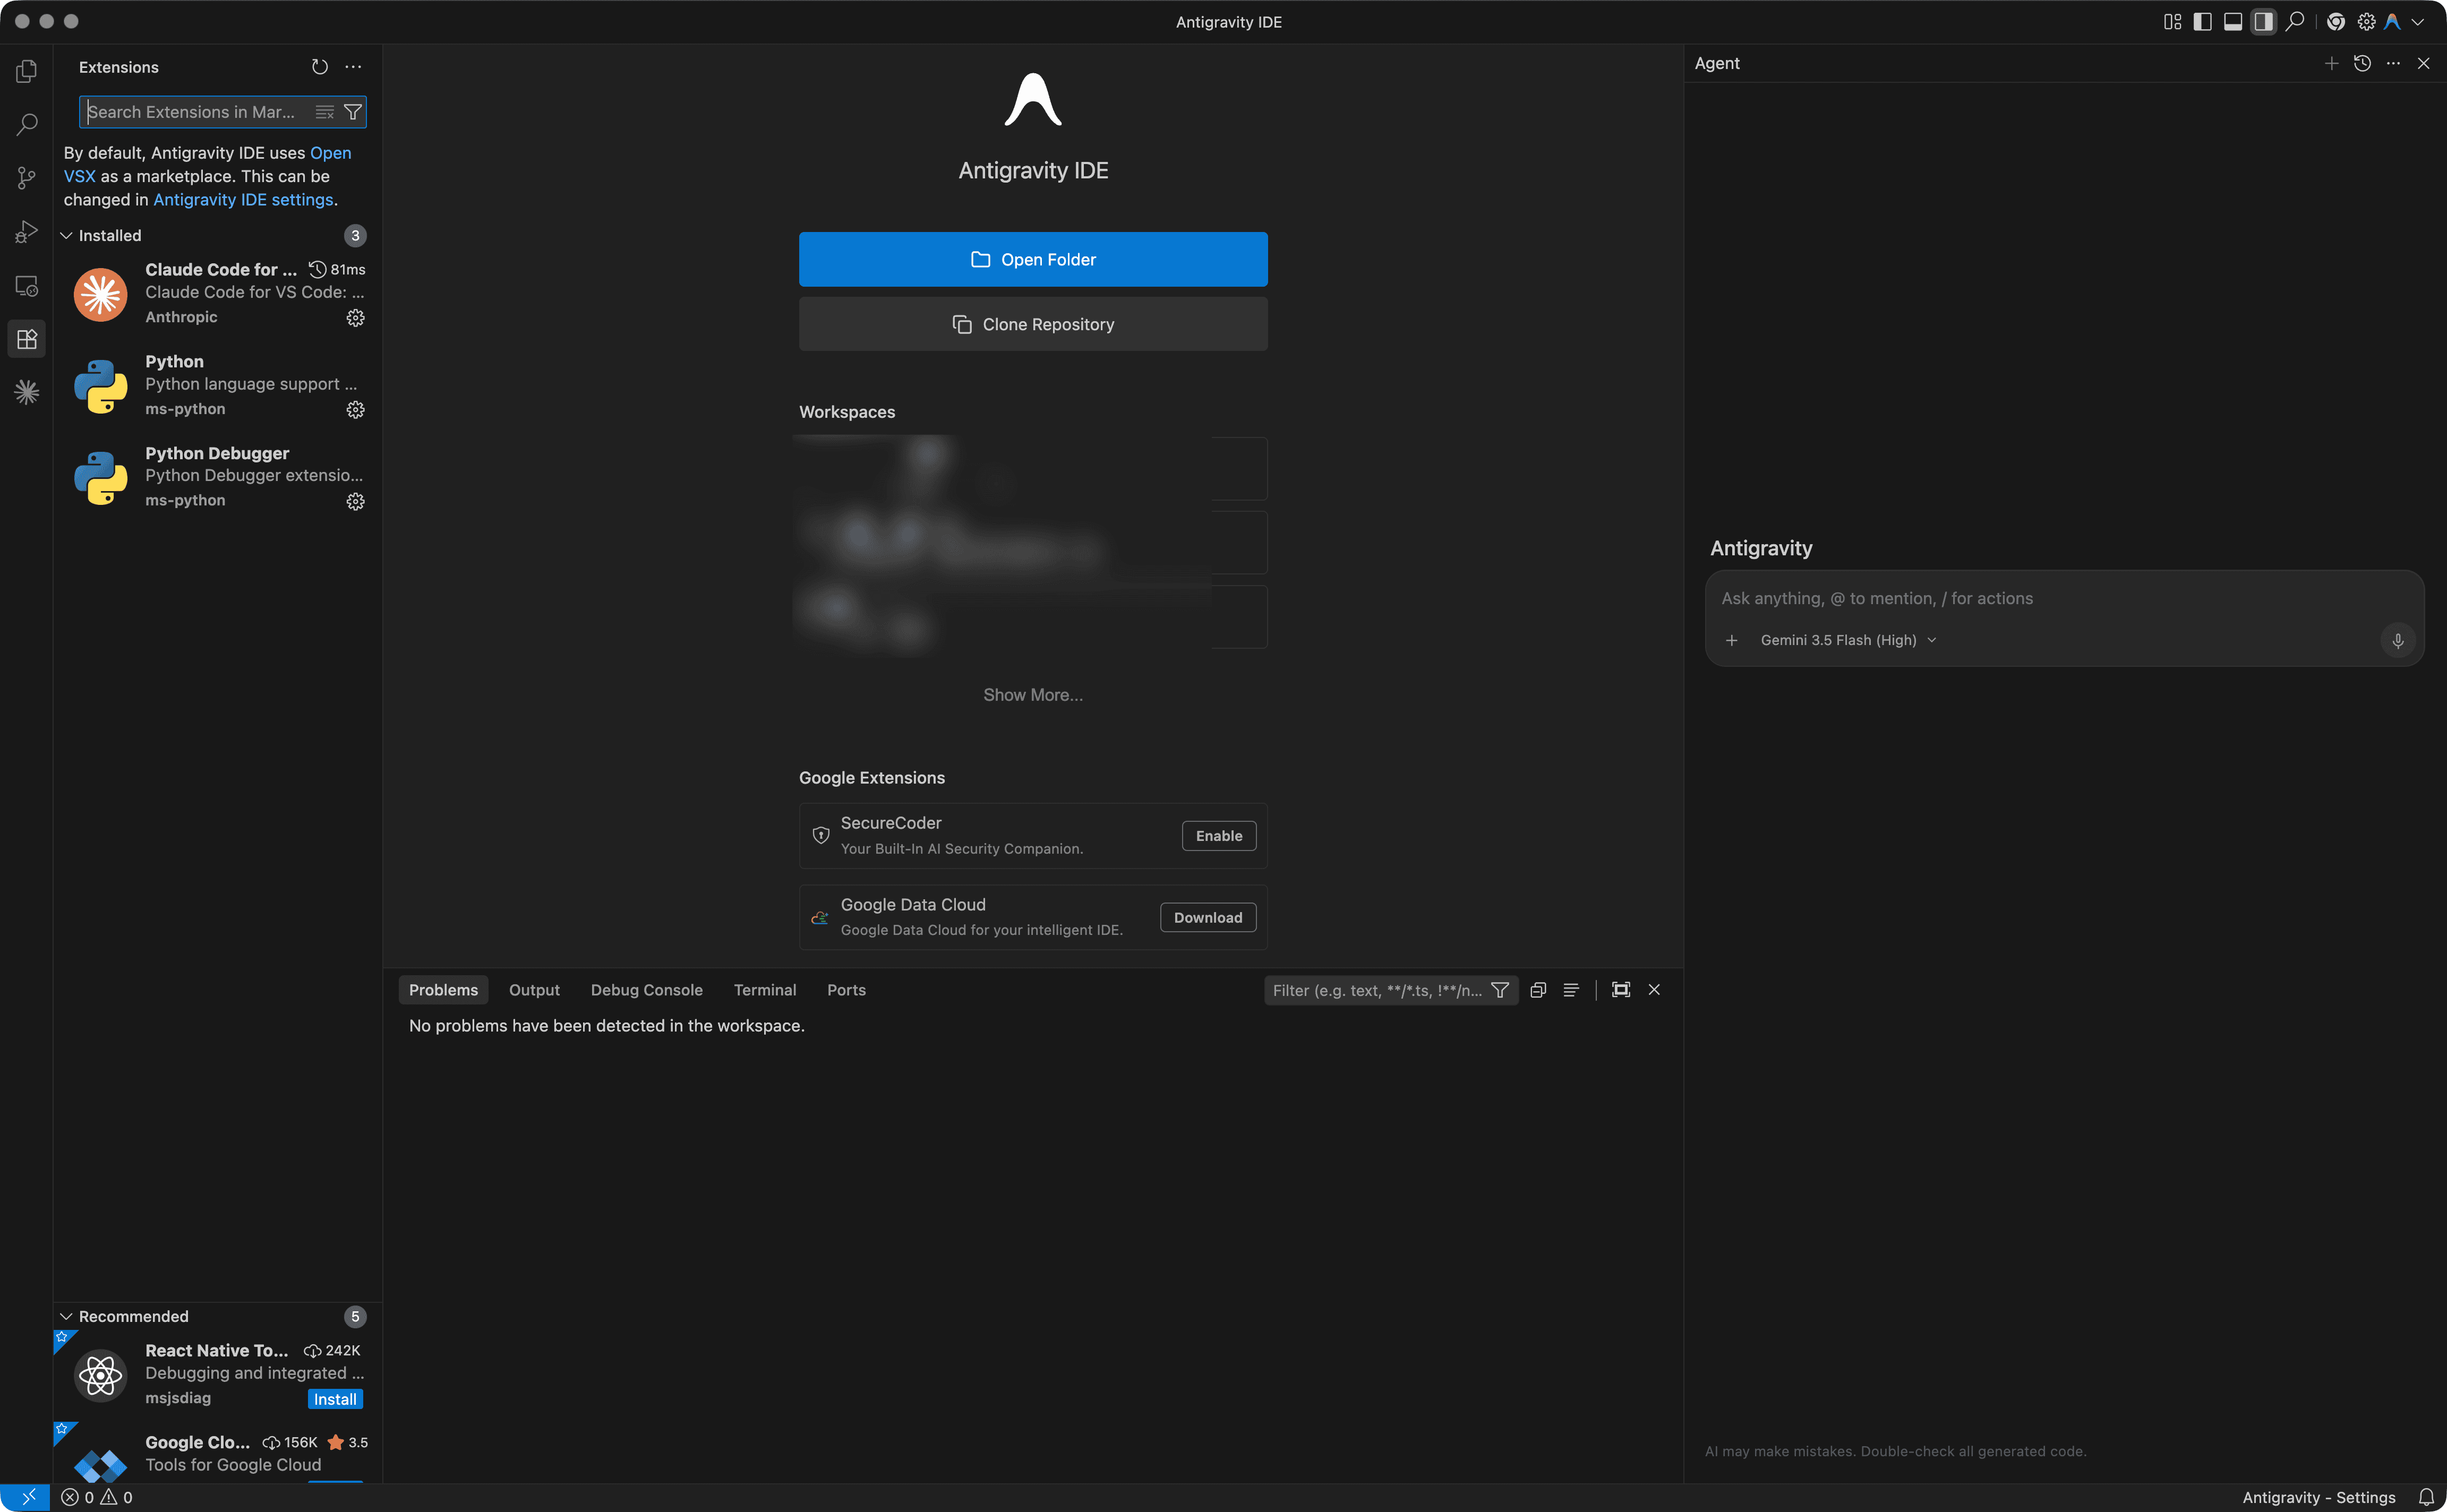The image size is (2447, 1512).
Task: Switch to the Terminal tab
Action: click(x=765, y=990)
